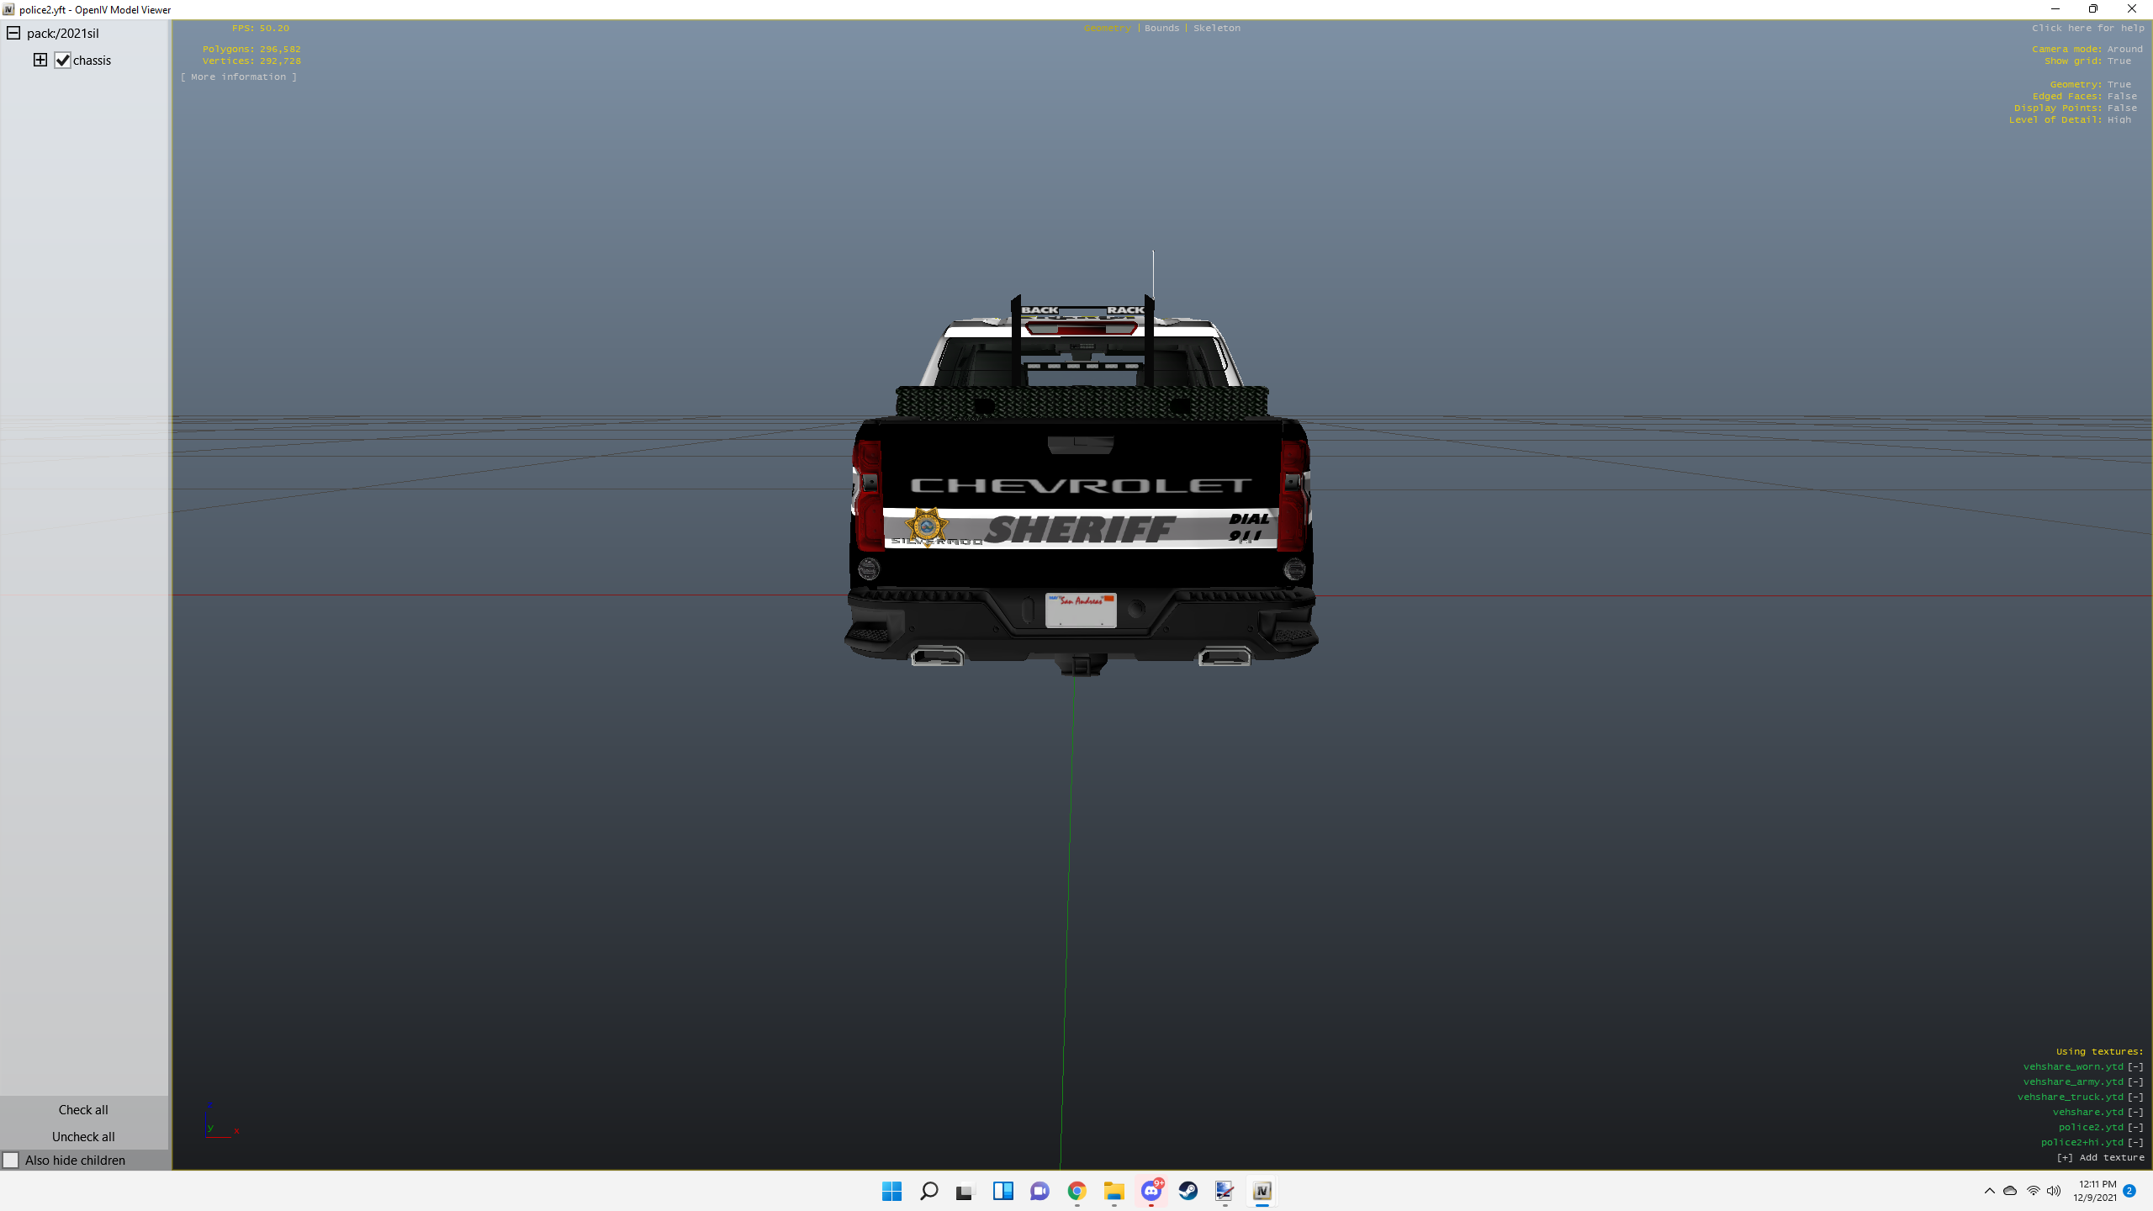Click OpenIV icon in taskbar
This screenshot has width=2153, height=1211.
point(1262,1191)
